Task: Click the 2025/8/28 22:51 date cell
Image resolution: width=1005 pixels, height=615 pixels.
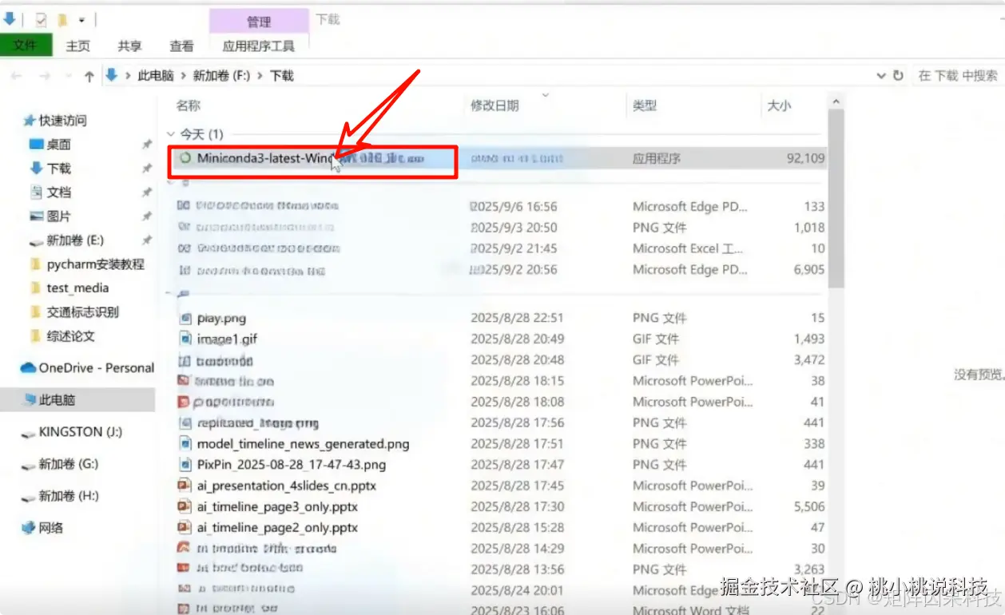Action: [517, 318]
